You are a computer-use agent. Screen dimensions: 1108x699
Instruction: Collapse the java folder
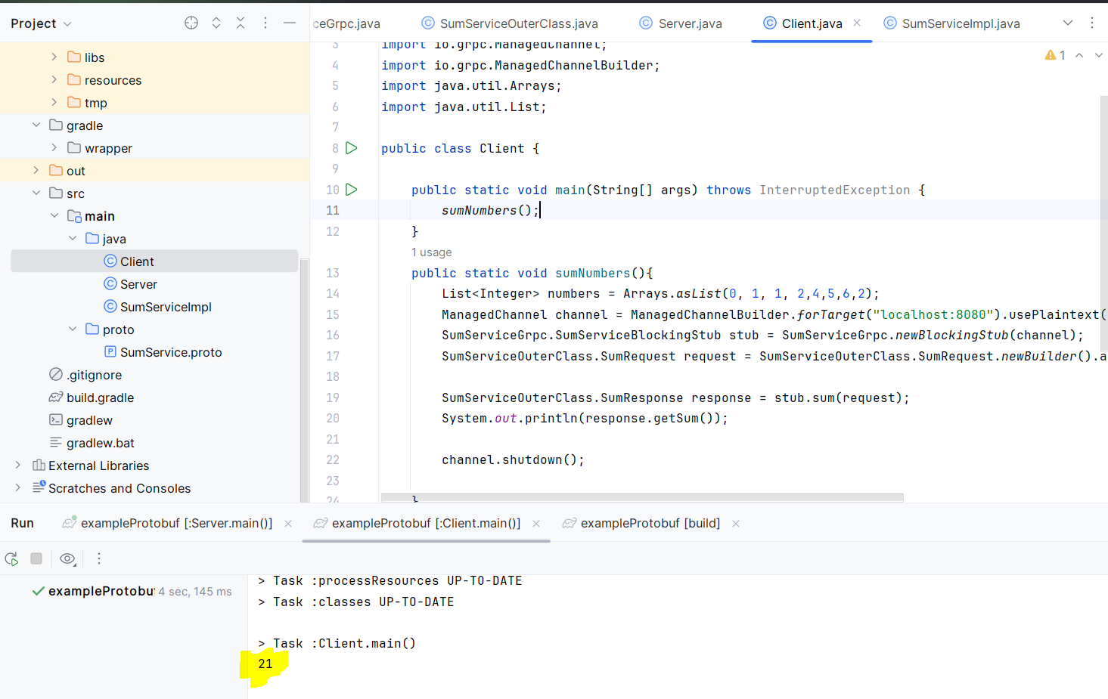coord(72,238)
